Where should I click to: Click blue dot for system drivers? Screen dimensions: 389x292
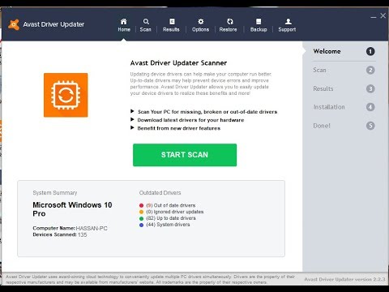(141, 225)
